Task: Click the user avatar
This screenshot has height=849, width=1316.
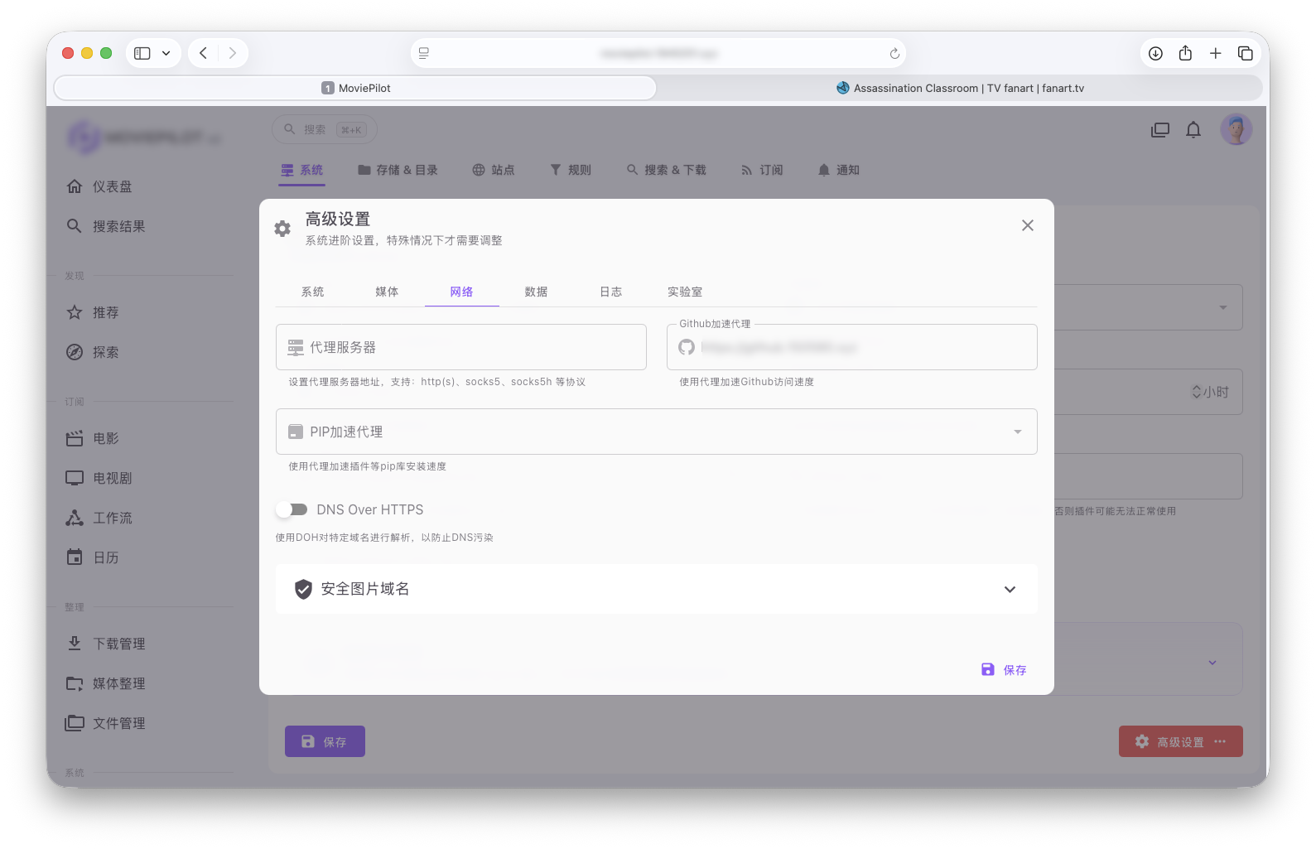Action: tap(1236, 130)
